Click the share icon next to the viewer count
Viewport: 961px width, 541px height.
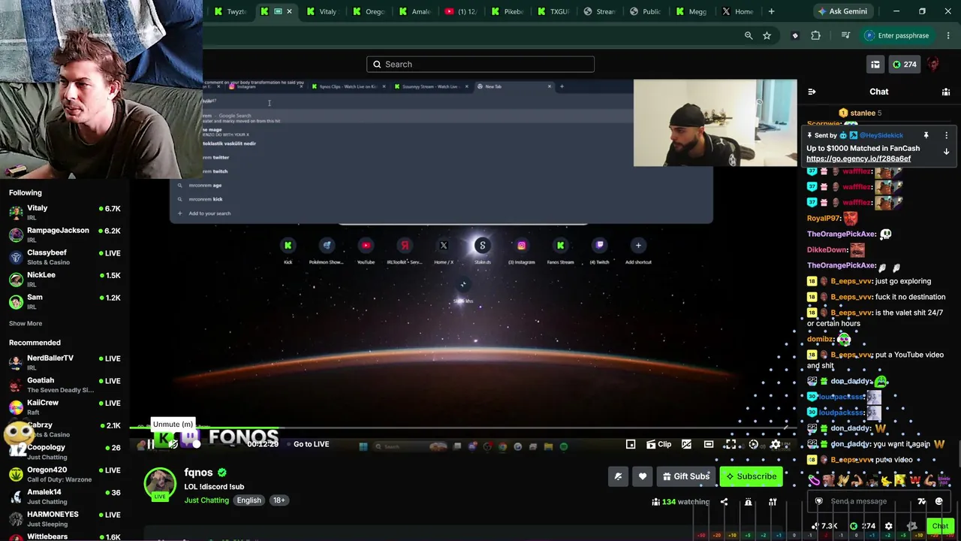(724, 501)
